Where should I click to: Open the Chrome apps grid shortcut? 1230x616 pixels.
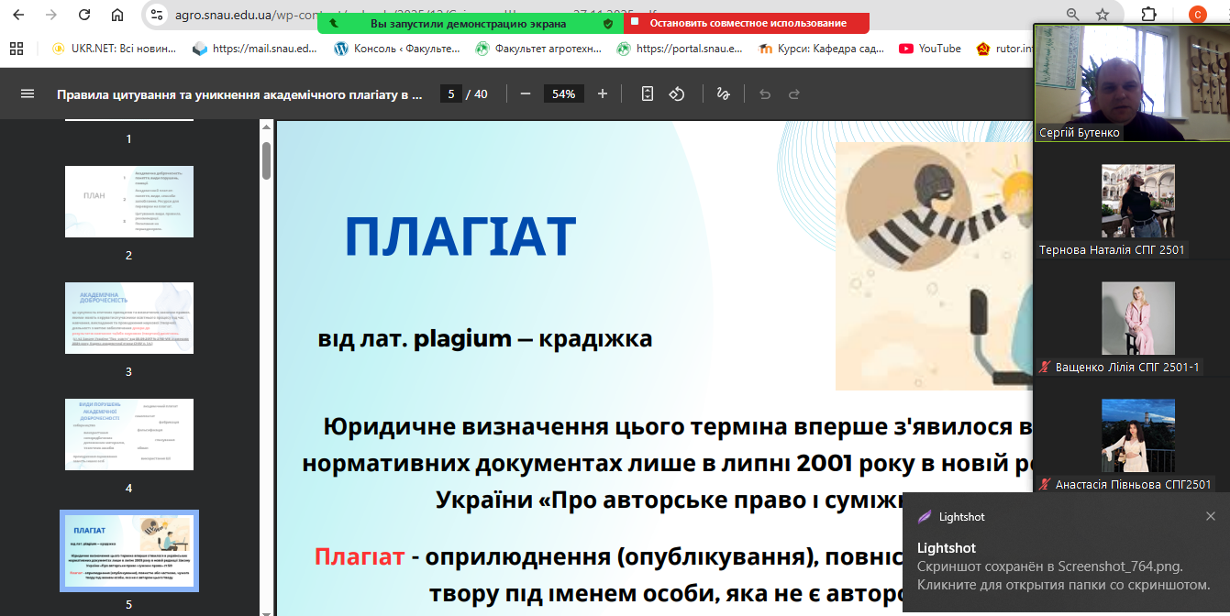(x=16, y=49)
